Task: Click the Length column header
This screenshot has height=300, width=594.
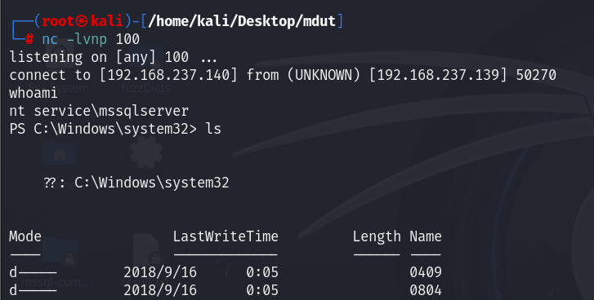Action: coord(377,236)
